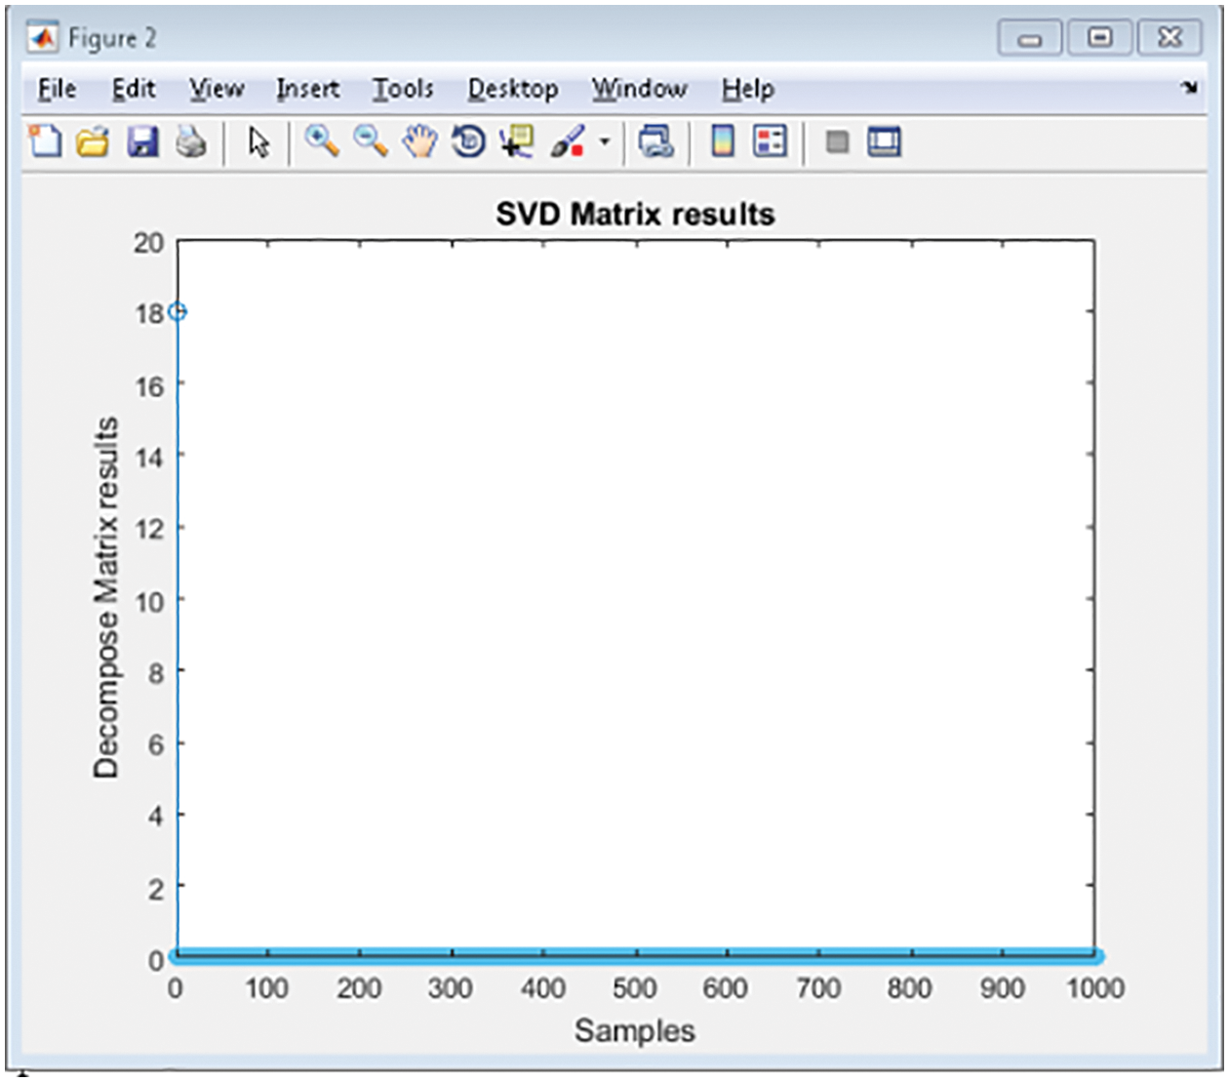Expand the brush color dropdown arrow

click(x=605, y=142)
